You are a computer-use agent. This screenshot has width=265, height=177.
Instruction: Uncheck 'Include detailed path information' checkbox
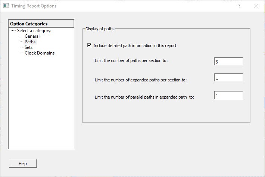[89, 46]
